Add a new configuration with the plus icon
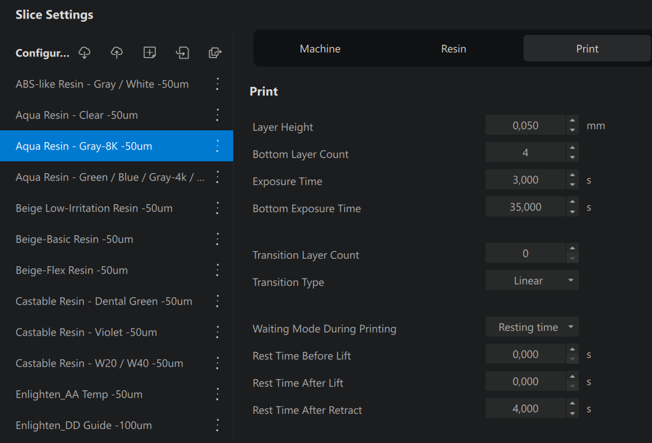This screenshot has height=443, width=652. click(x=150, y=53)
